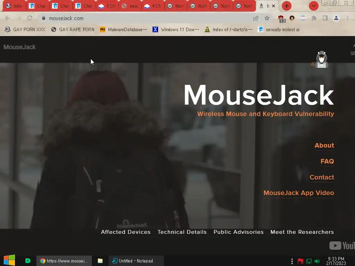Open 'Index of /~dartz/is' bookmark
Image resolution: width=355 pixels, height=266 pixels.
pos(228,29)
